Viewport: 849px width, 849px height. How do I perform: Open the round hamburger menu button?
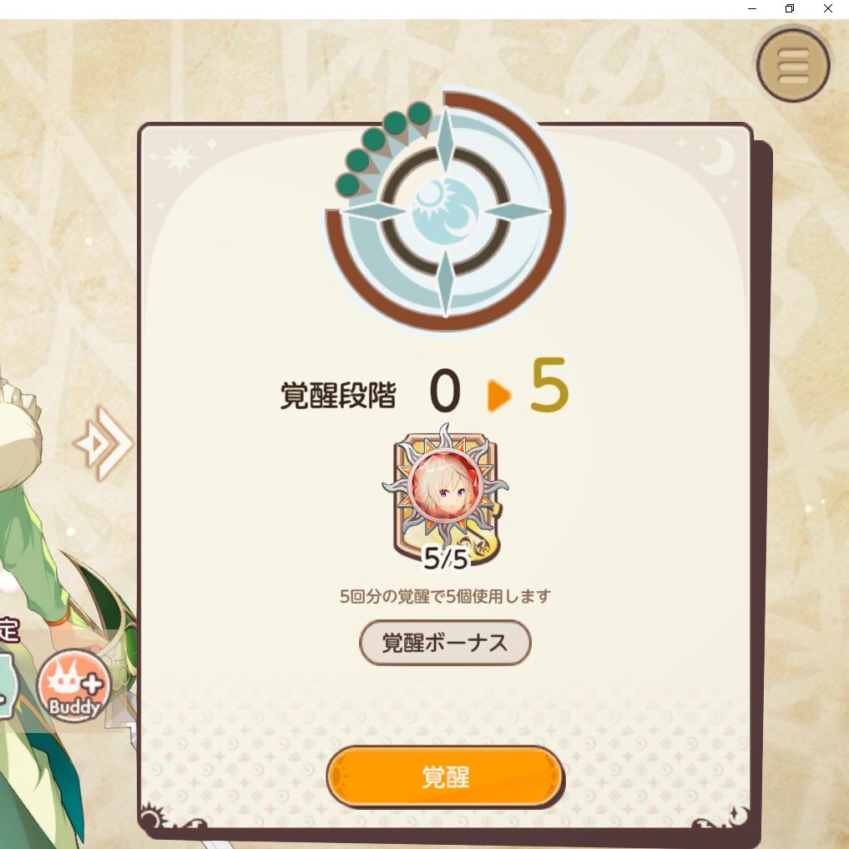tap(793, 65)
